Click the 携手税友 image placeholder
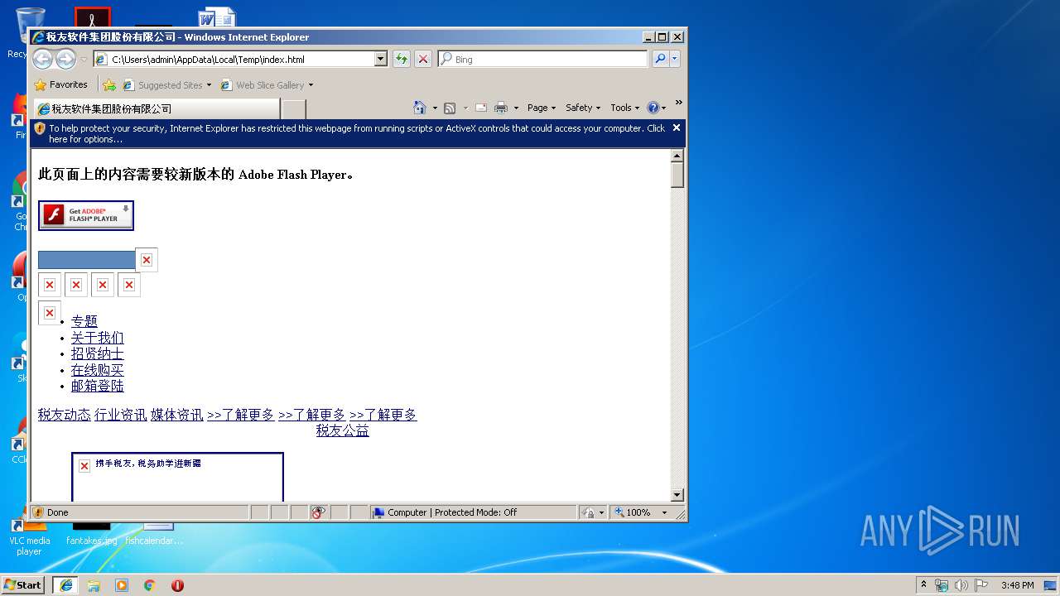The image size is (1060, 596). pos(177,477)
